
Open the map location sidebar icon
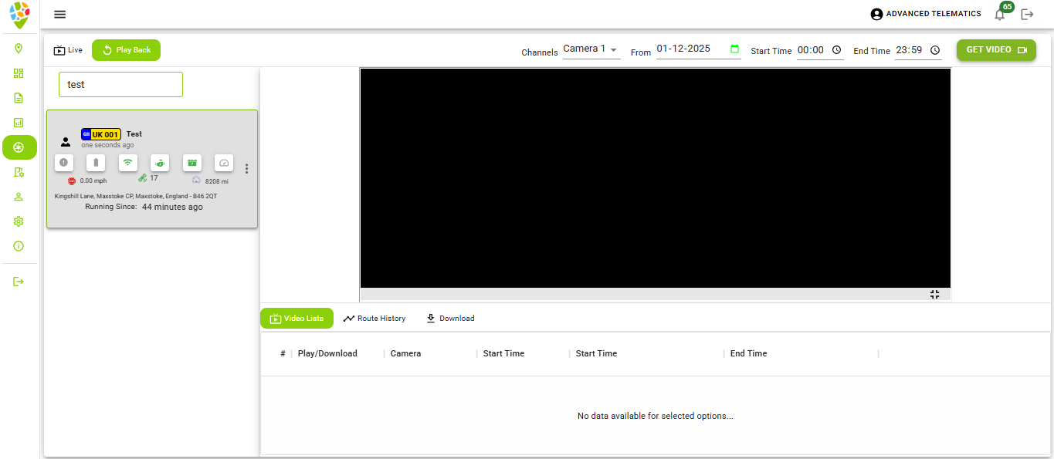tap(19, 49)
